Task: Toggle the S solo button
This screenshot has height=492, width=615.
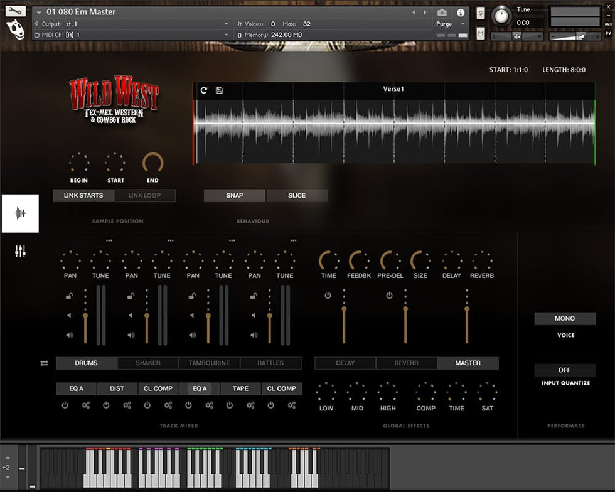Action: (481, 13)
